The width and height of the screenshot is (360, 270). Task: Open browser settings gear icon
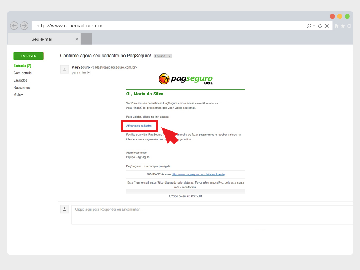click(x=349, y=26)
